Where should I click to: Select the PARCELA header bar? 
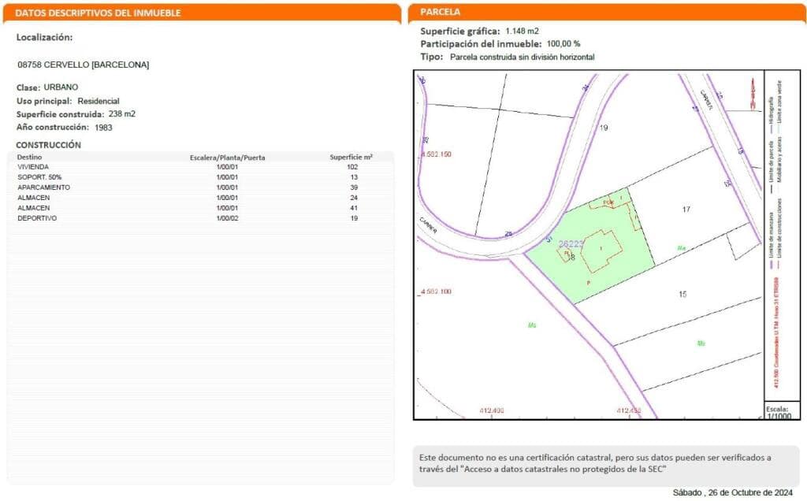[x=607, y=13]
